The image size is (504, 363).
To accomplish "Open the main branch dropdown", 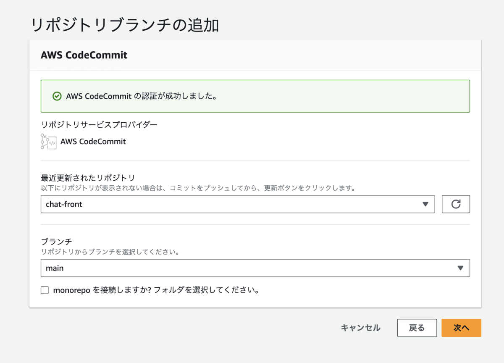I will coord(255,268).
